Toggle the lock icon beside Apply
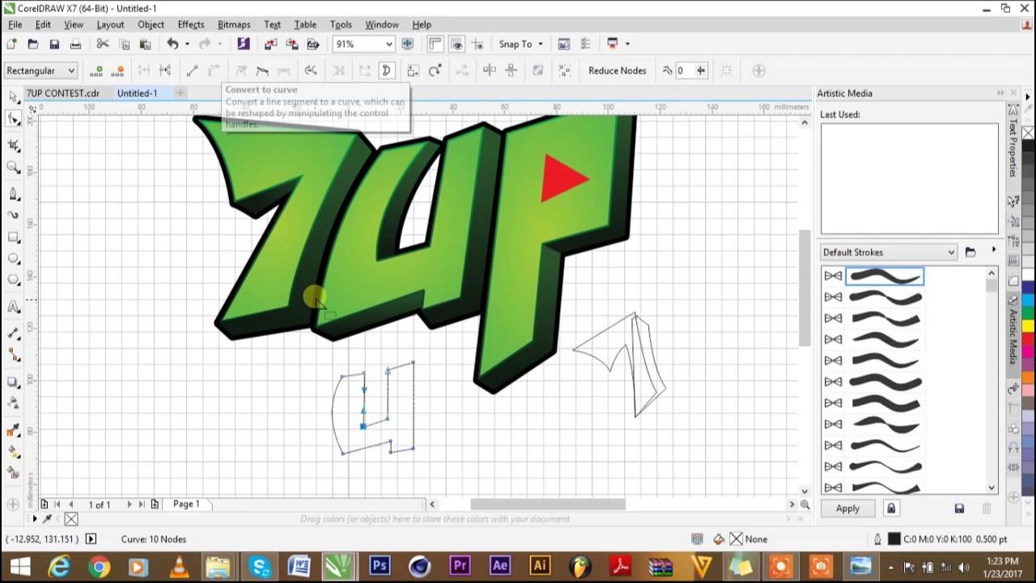This screenshot has height=583, width=1036. pos(891,509)
